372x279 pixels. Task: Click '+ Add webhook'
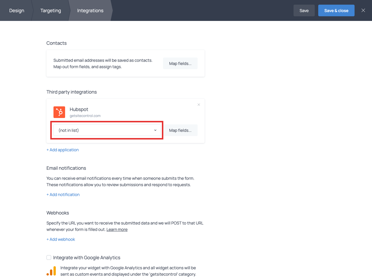pos(61,239)
